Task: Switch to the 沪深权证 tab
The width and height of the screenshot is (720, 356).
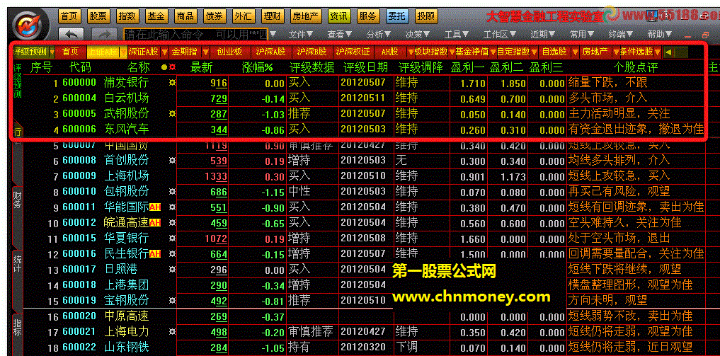Action: pos(353,52)
